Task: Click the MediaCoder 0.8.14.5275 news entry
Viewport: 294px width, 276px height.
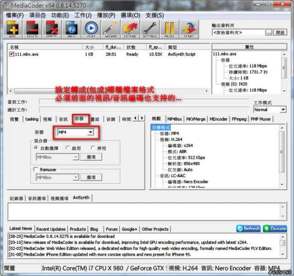Action: point(62,236)
